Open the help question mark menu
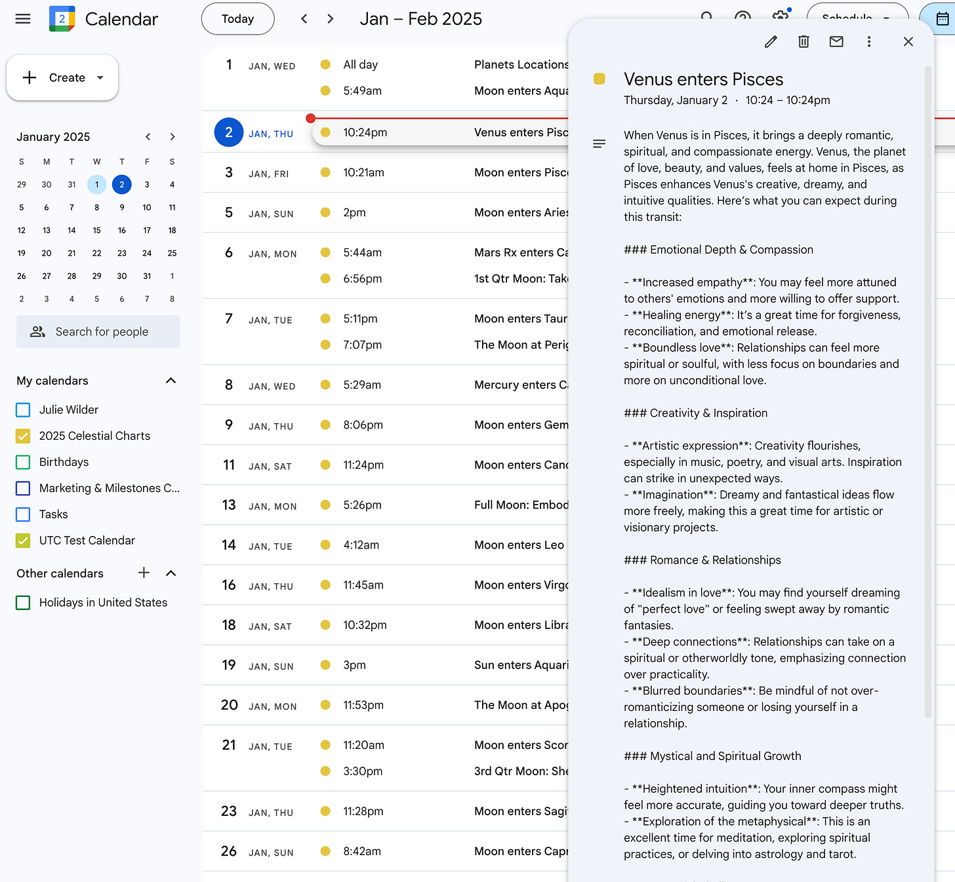Screen dimensions: 955x882 pos(743,16)
